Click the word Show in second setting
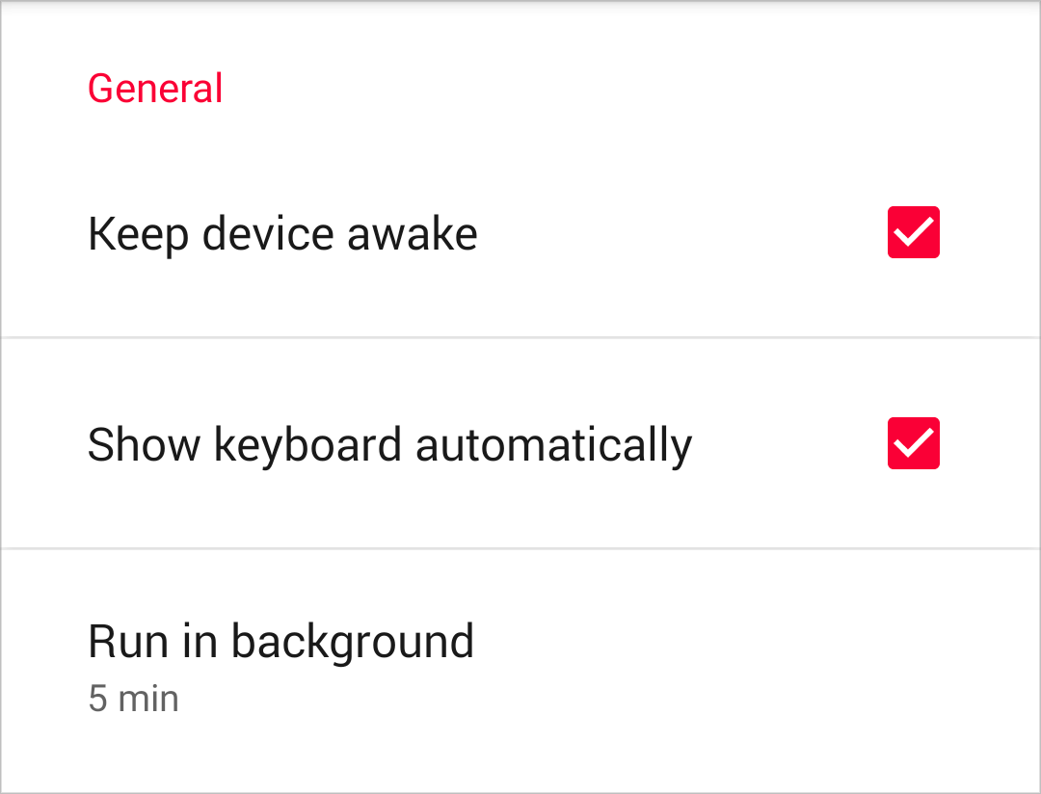Viewport: 1041px width, 794px height. (x=145, y=445)
